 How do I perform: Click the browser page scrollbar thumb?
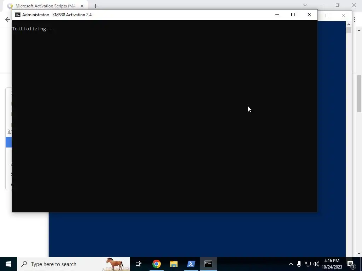(x=359, y=94)
